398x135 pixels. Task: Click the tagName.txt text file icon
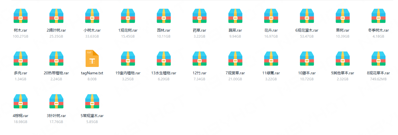92,58
